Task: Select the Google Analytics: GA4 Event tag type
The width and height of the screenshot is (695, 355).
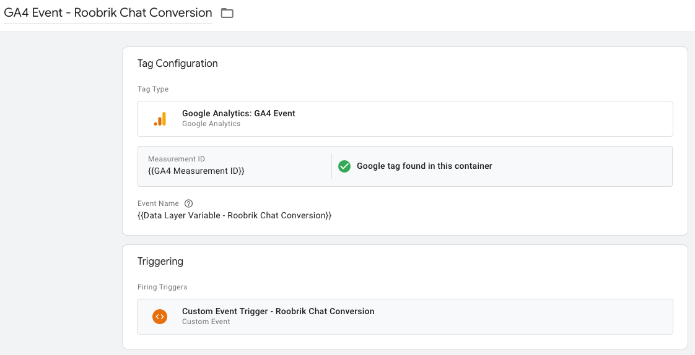Action: (404, 119)
